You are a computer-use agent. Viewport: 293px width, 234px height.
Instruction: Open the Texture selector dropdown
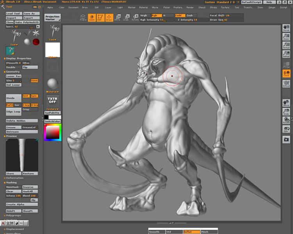[52, 109]
